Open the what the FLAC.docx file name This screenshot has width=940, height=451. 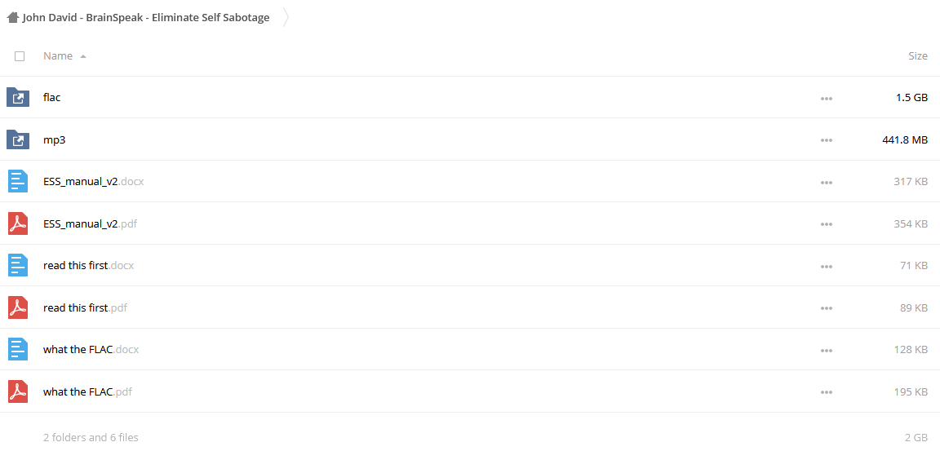pyautogui.click(x=91, y=350)
